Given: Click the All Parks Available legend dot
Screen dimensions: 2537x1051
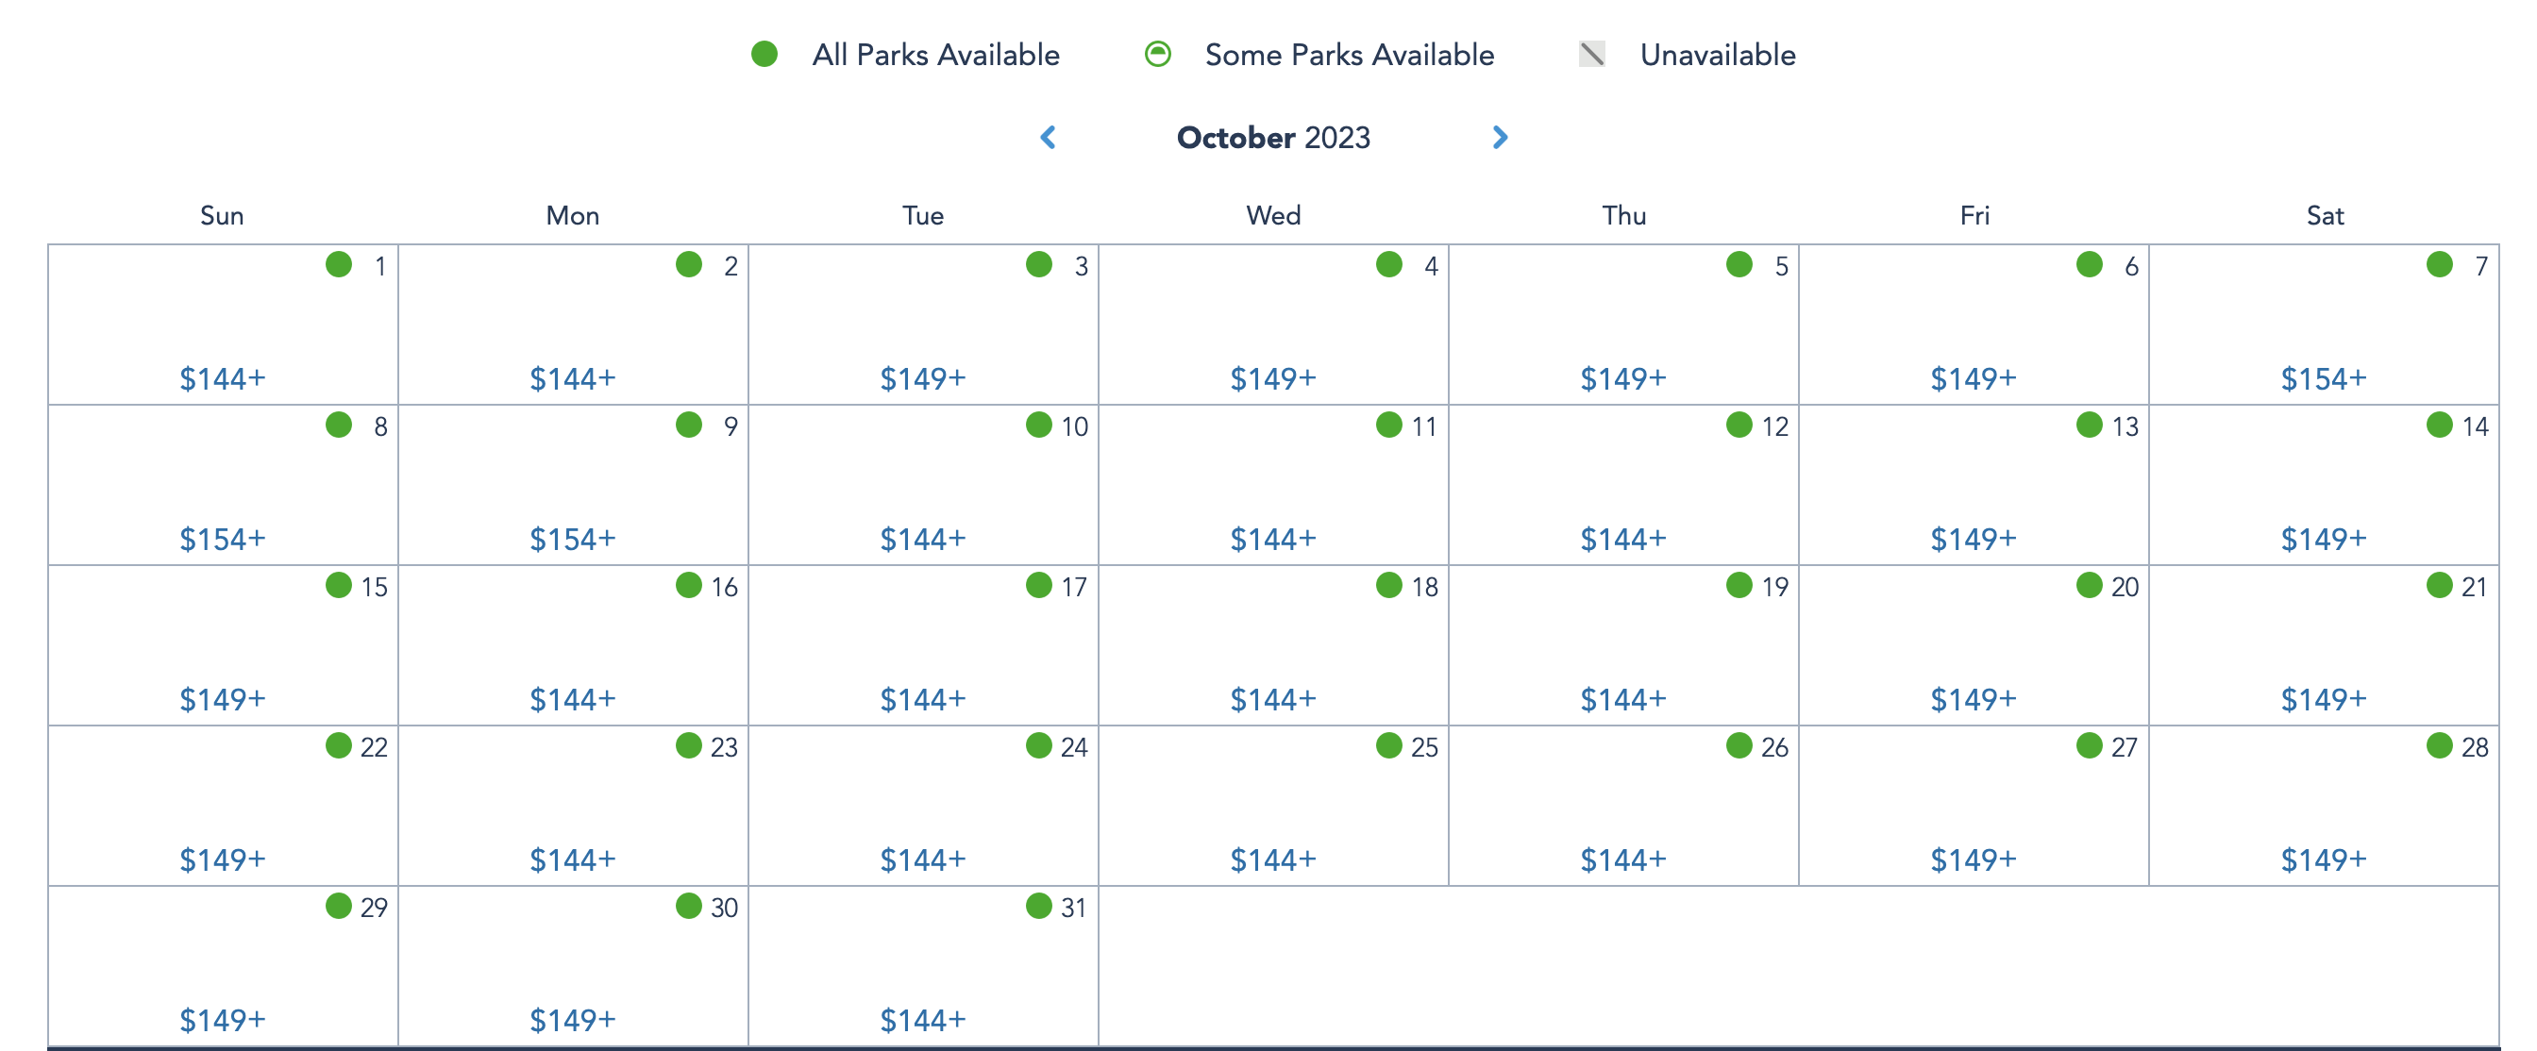Looking at the screenshot, I should coord(764,54).
